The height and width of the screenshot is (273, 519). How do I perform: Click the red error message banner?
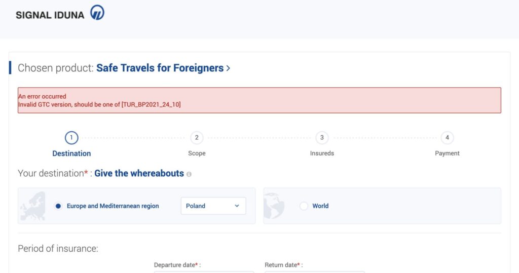click(259, 100)
